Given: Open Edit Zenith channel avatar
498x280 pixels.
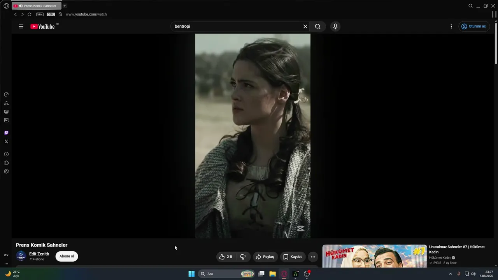Looking at the screenshot, I should point(21,256).
